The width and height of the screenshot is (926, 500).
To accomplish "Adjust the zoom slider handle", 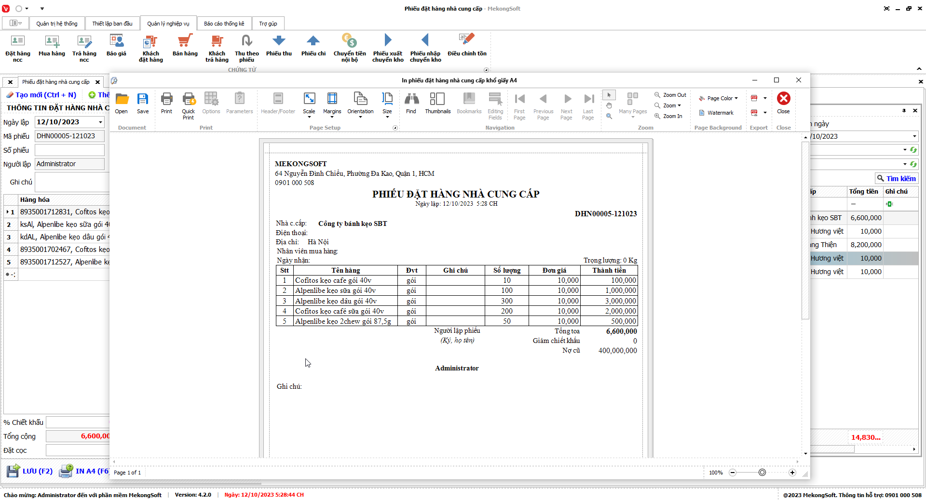I will 762,473.
